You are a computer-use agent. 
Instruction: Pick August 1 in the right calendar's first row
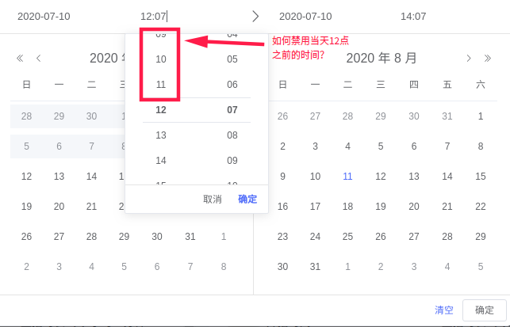pos(481,116)
